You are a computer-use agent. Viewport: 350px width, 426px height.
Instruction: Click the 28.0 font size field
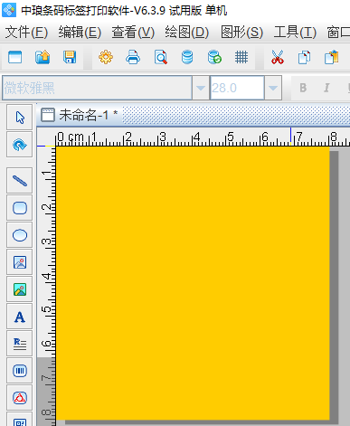tap(237, 88)
